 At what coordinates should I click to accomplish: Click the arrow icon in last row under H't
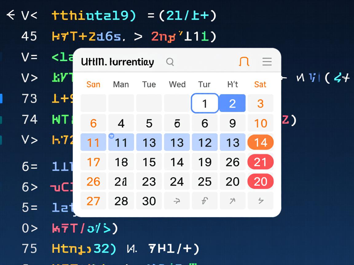tap(232, 201)
